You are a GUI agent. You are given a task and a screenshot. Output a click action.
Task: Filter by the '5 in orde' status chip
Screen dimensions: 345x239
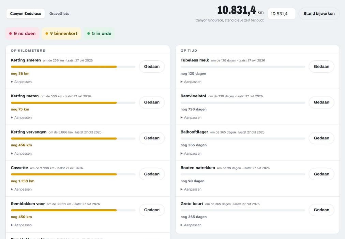pos(99,33)
